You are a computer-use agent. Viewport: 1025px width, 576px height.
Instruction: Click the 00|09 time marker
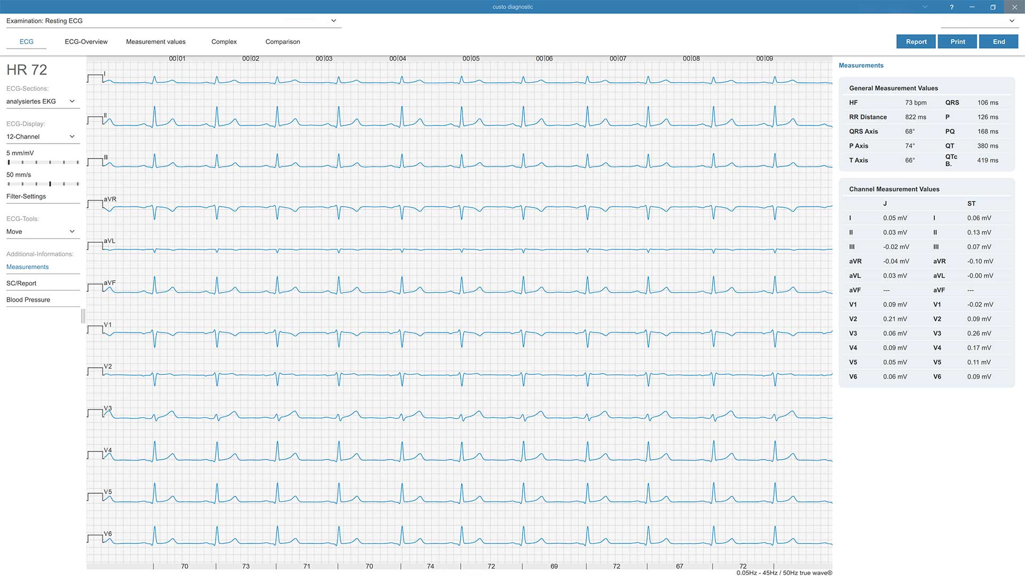(764, 59)
